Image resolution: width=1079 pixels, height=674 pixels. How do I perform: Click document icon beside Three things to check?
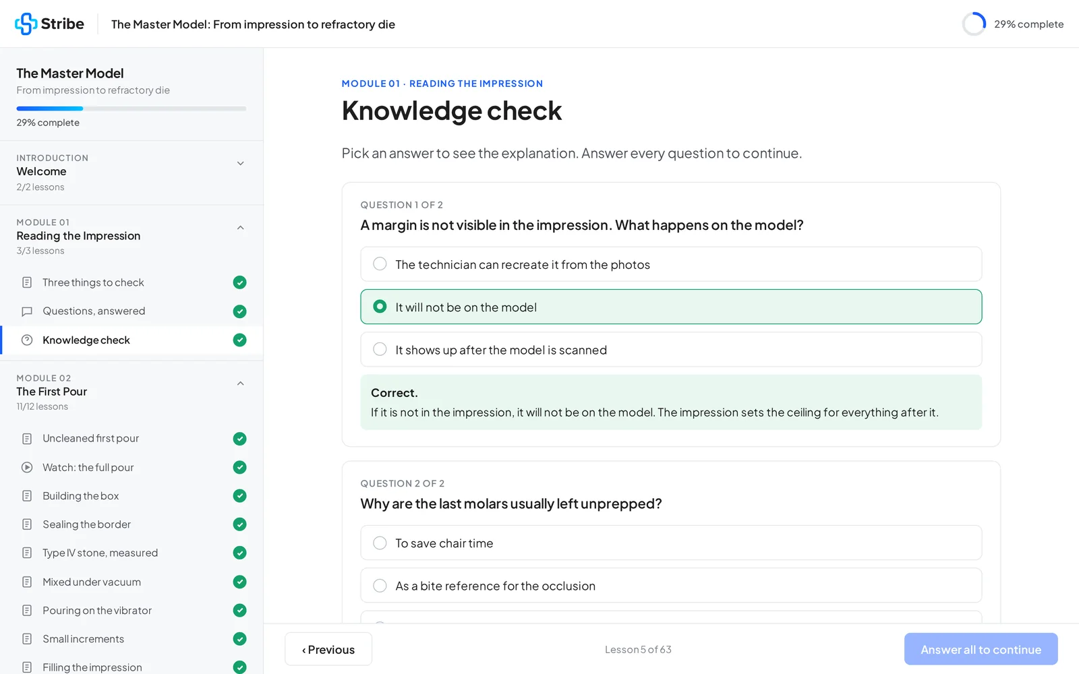pyautogui.click(x=27, y=282)
